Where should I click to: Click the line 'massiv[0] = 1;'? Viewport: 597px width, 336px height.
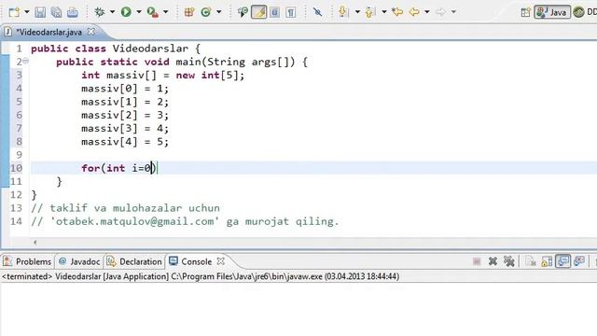tap(124, 89)
